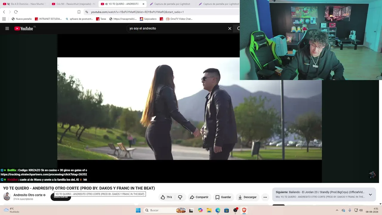This screenshot has height=215, width=382.
Task: Open Microsoft Store from the taskbar
Action: (227, 210)
